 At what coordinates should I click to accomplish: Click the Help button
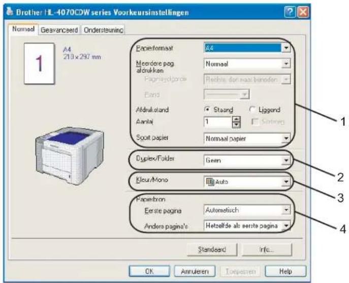click(285, 271)
